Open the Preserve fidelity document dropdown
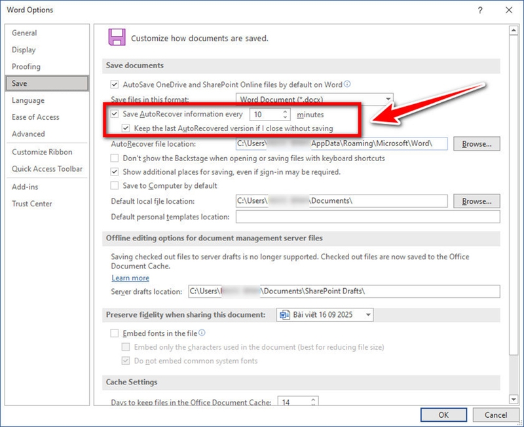The width and height of the screenshot is (524, 427). 325,315
